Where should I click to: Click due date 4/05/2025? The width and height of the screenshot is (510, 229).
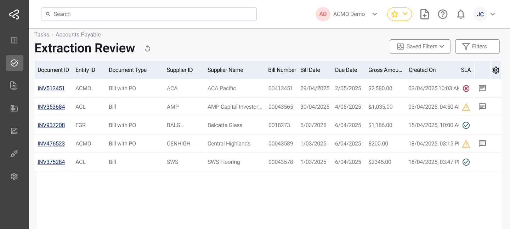348,107
